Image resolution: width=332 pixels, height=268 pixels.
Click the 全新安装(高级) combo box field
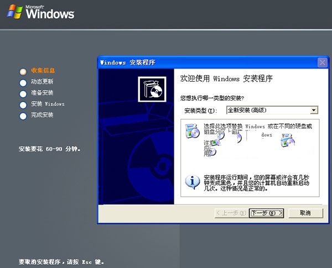[x=272, y=110]
